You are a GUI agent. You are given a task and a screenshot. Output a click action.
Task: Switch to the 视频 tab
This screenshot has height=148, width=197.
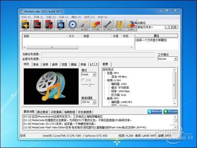click(x=45, y=64)
